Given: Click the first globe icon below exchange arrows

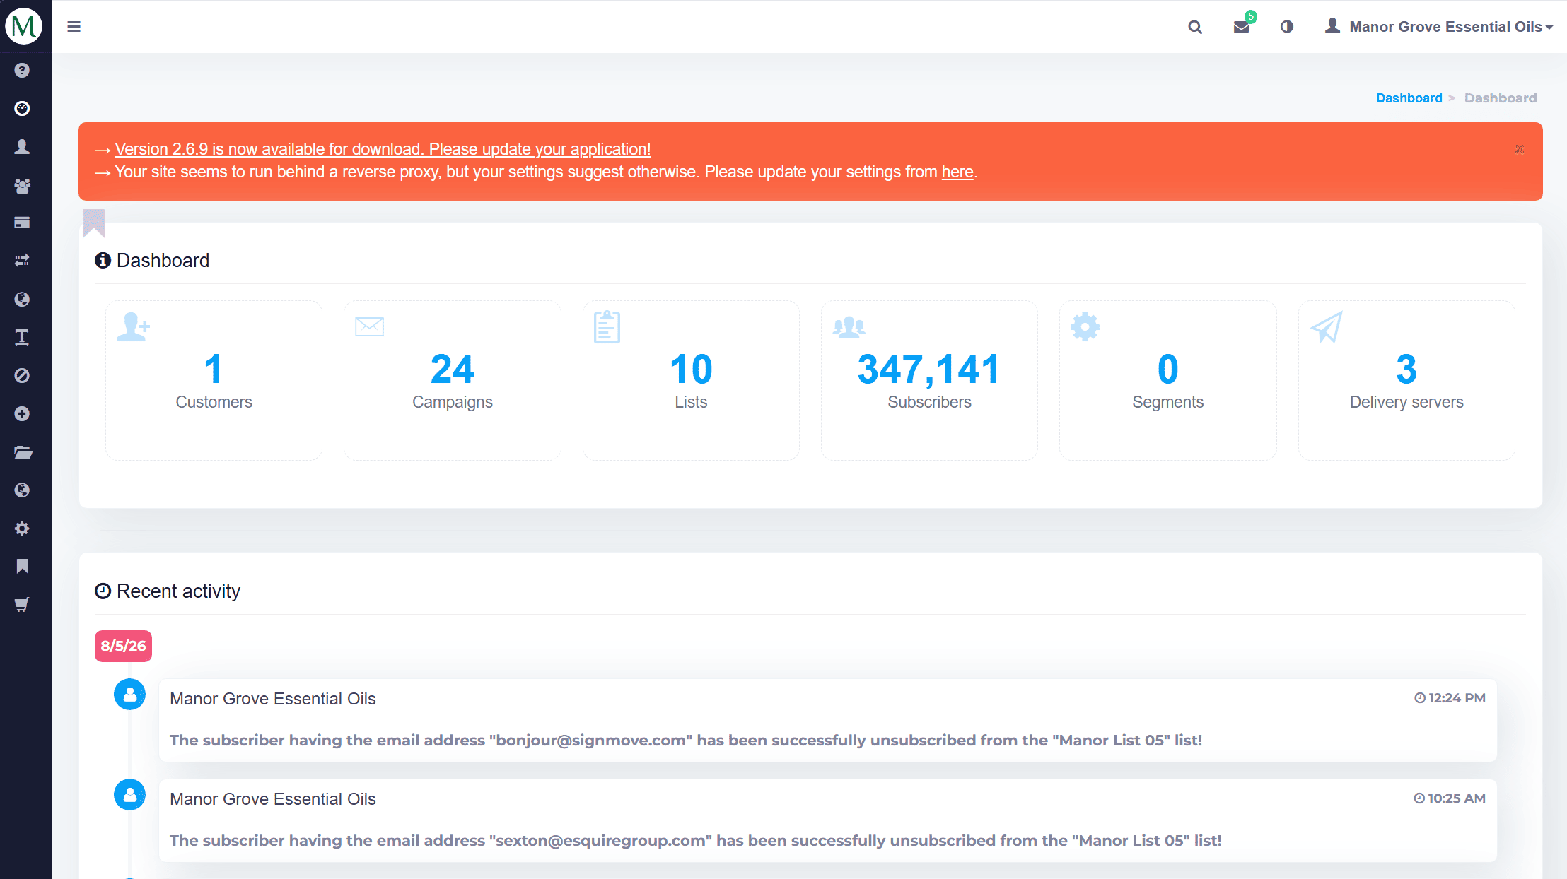Looking at the screenshot, I should 22,299.
